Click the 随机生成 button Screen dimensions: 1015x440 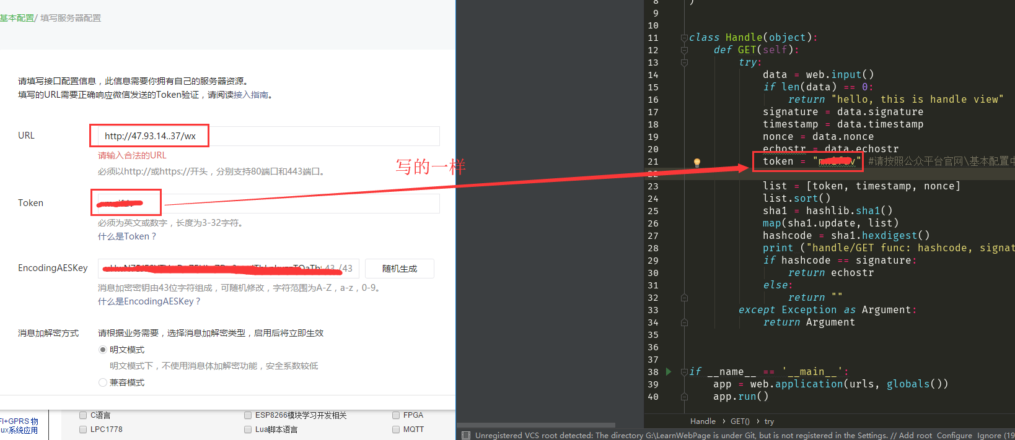[x=399, y=269]
